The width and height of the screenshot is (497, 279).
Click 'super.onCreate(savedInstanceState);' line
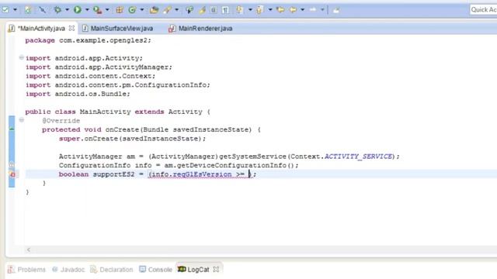(x=132, y=139)
